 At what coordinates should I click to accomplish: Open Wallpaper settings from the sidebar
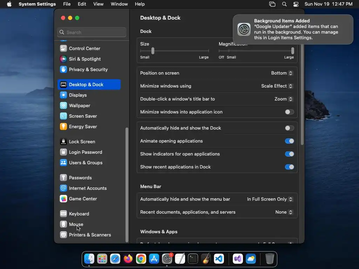(x=89, y=105)
